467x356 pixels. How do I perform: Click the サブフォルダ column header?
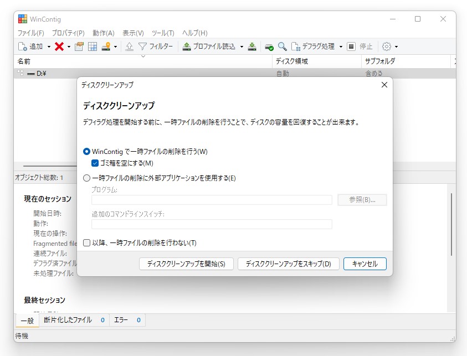406,61
